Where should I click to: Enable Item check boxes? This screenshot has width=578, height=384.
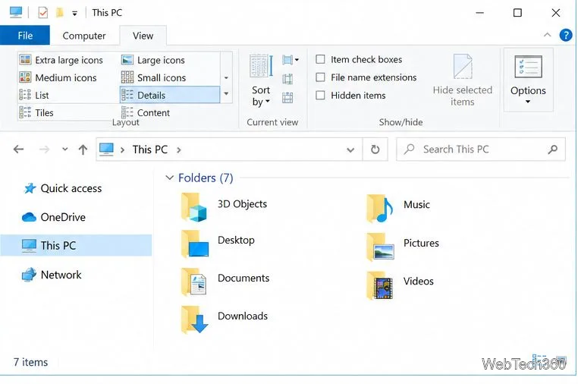320,59
